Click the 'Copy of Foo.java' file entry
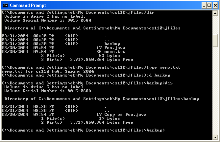This screenshot has height=142, width=220. [x=125, y=115]
